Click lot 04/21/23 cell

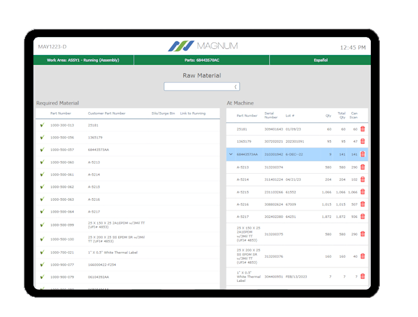coord(293,180)
